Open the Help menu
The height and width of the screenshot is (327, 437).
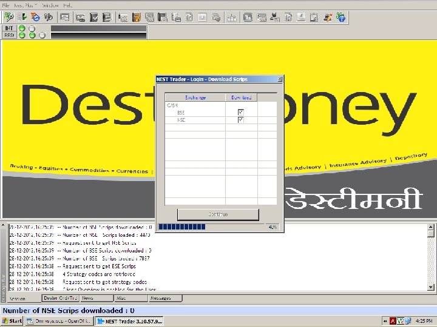click(67, 5)
